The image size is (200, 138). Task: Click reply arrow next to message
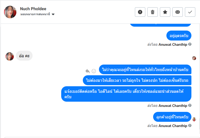click(87, 71)
